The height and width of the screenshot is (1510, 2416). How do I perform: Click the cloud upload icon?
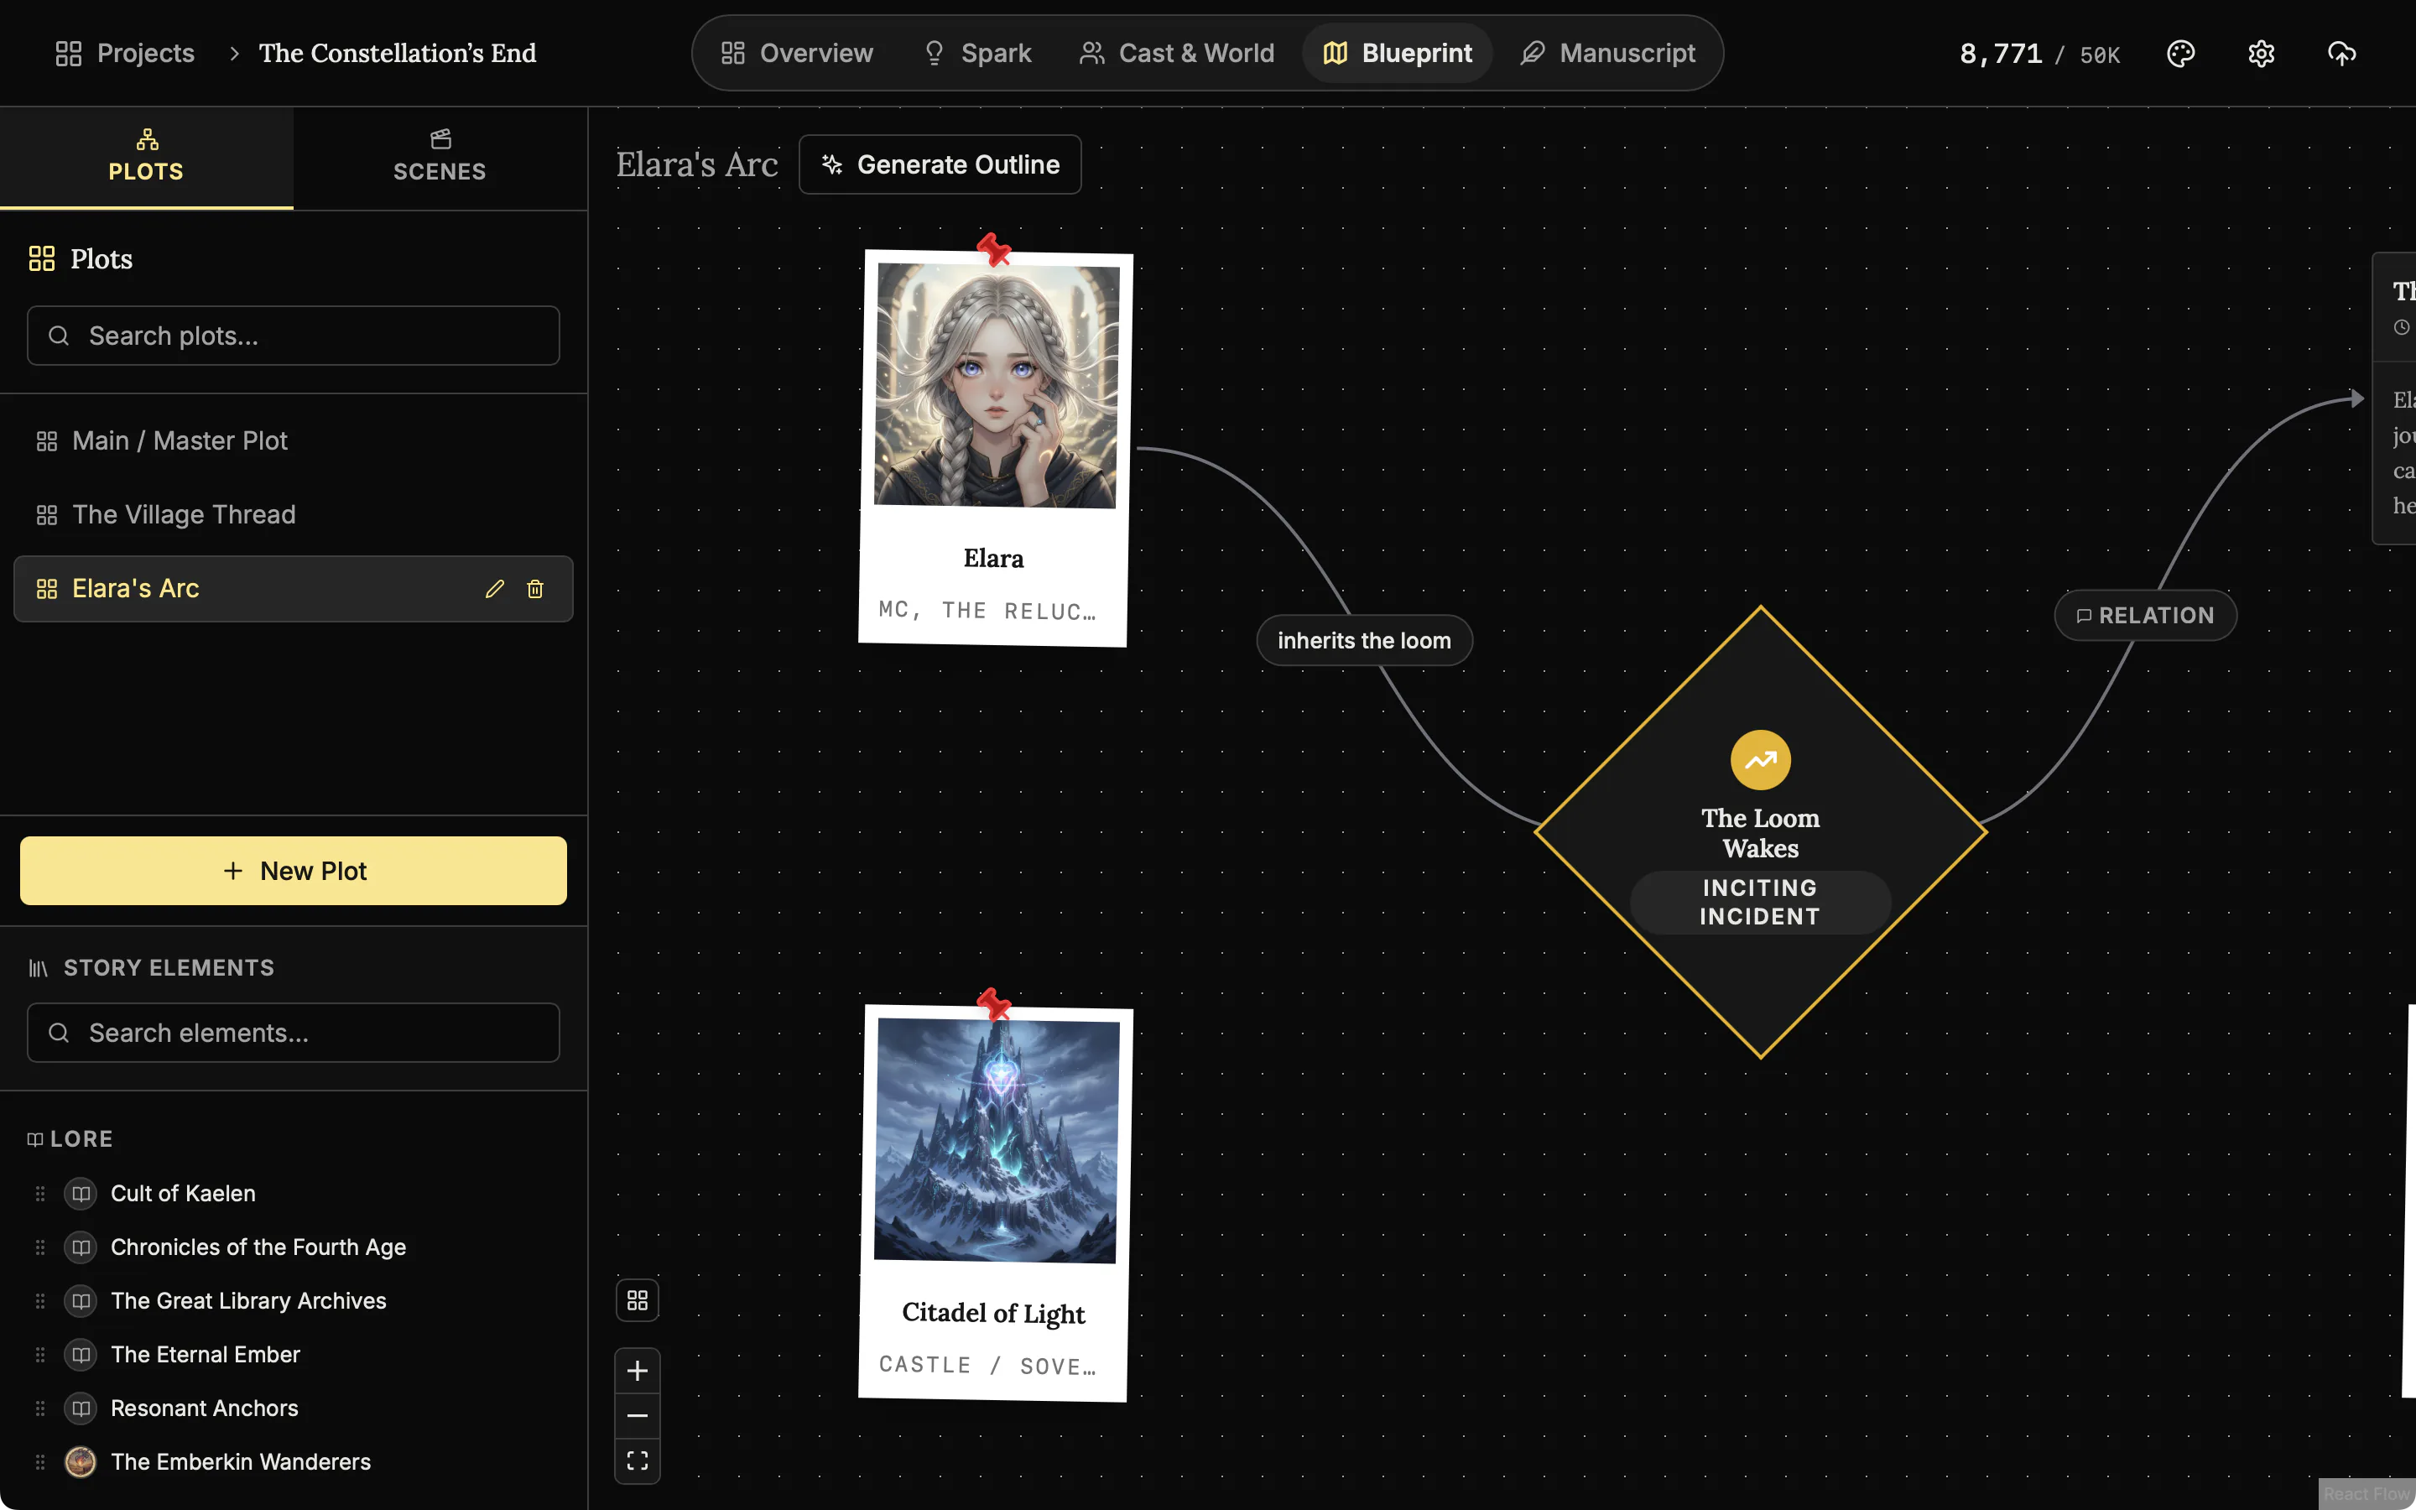(2341, 53)
